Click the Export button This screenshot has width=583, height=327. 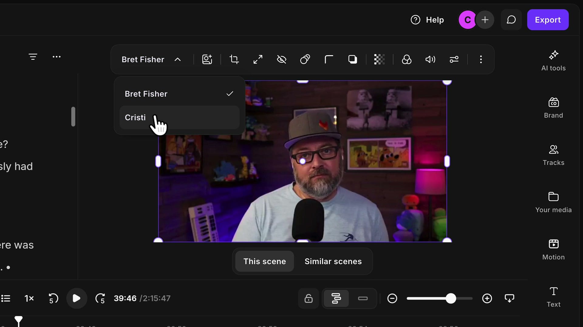(548, 20)
